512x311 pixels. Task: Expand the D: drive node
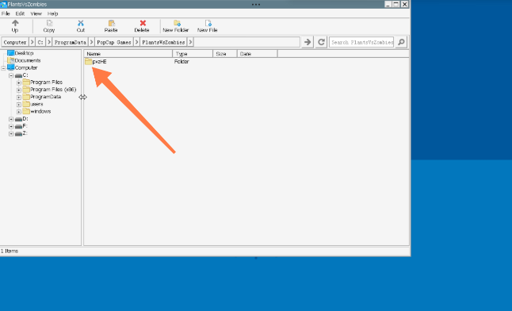coord(11,119)
